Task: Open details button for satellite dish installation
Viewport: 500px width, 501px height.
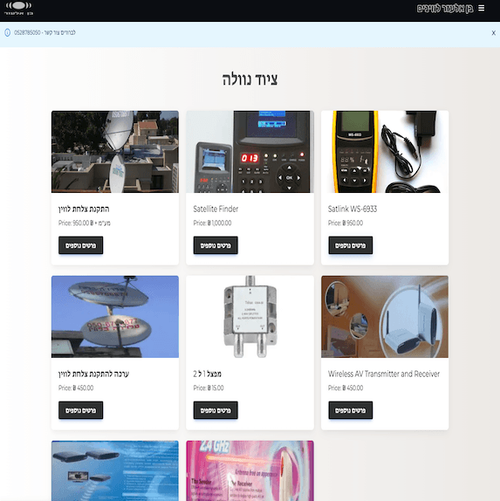Action: click(81, 245)
